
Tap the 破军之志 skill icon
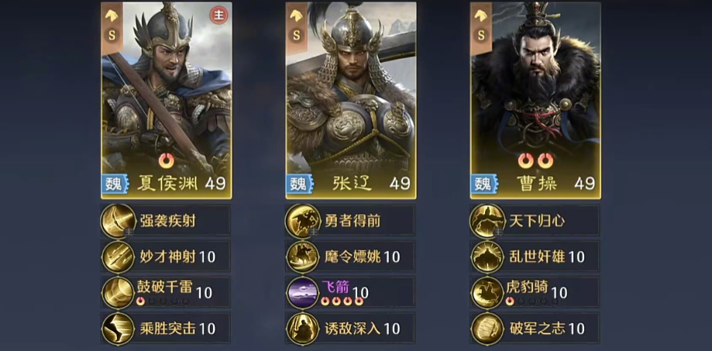point(487,329)
